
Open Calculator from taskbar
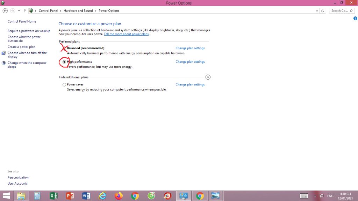[37, 196]
